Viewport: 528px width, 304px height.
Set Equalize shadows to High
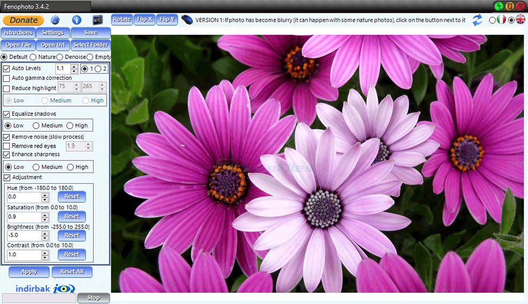[70, 126]
